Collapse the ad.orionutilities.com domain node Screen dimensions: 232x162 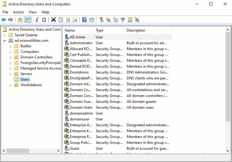point(5,40)
